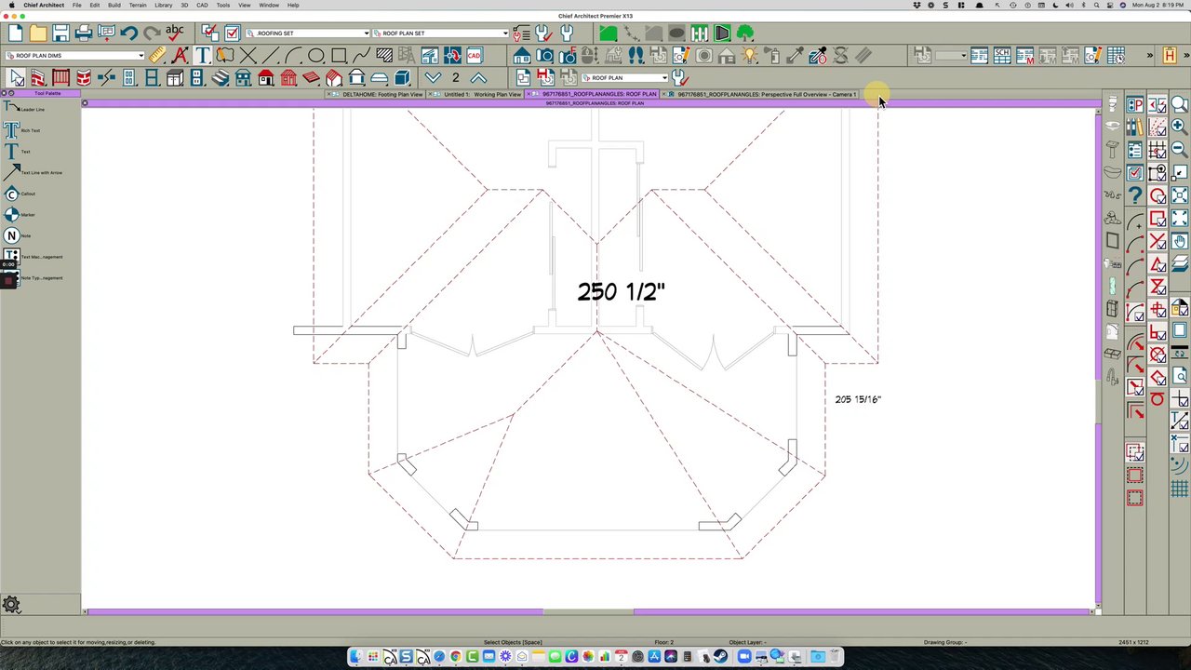Activate the large T text tool in toolbar

coord(203,56)
